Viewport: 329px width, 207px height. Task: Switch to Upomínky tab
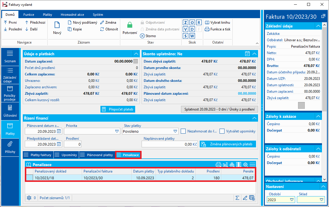(66, 155)
